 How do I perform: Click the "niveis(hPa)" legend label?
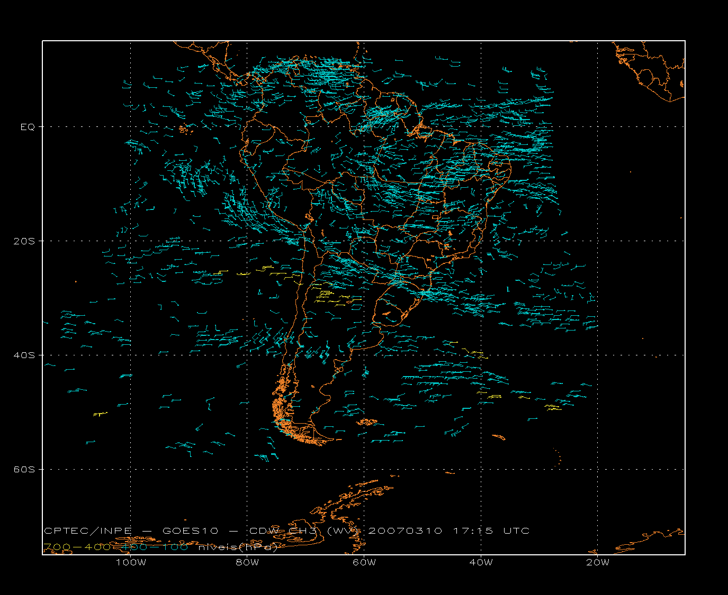238,547
